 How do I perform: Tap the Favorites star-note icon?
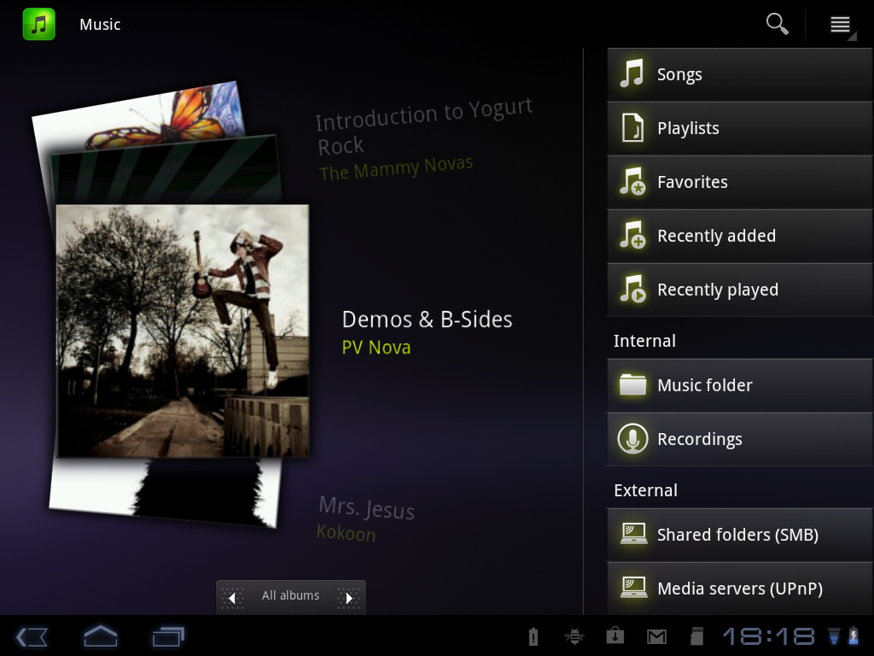coord(632,181)
